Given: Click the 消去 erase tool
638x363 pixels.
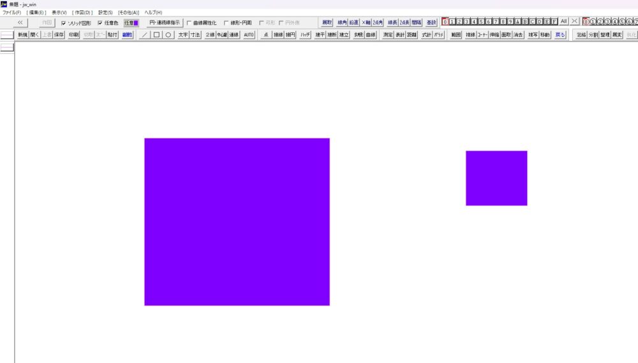Looking at the screenshot, I should [518, 35].
